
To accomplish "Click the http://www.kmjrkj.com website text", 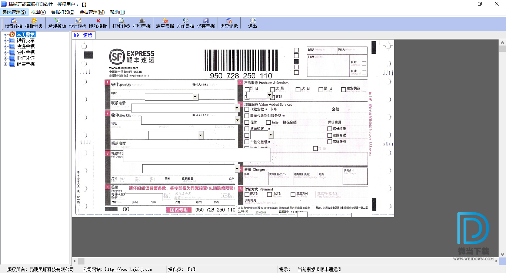I will pyautogui.click(x=129, y=269).
